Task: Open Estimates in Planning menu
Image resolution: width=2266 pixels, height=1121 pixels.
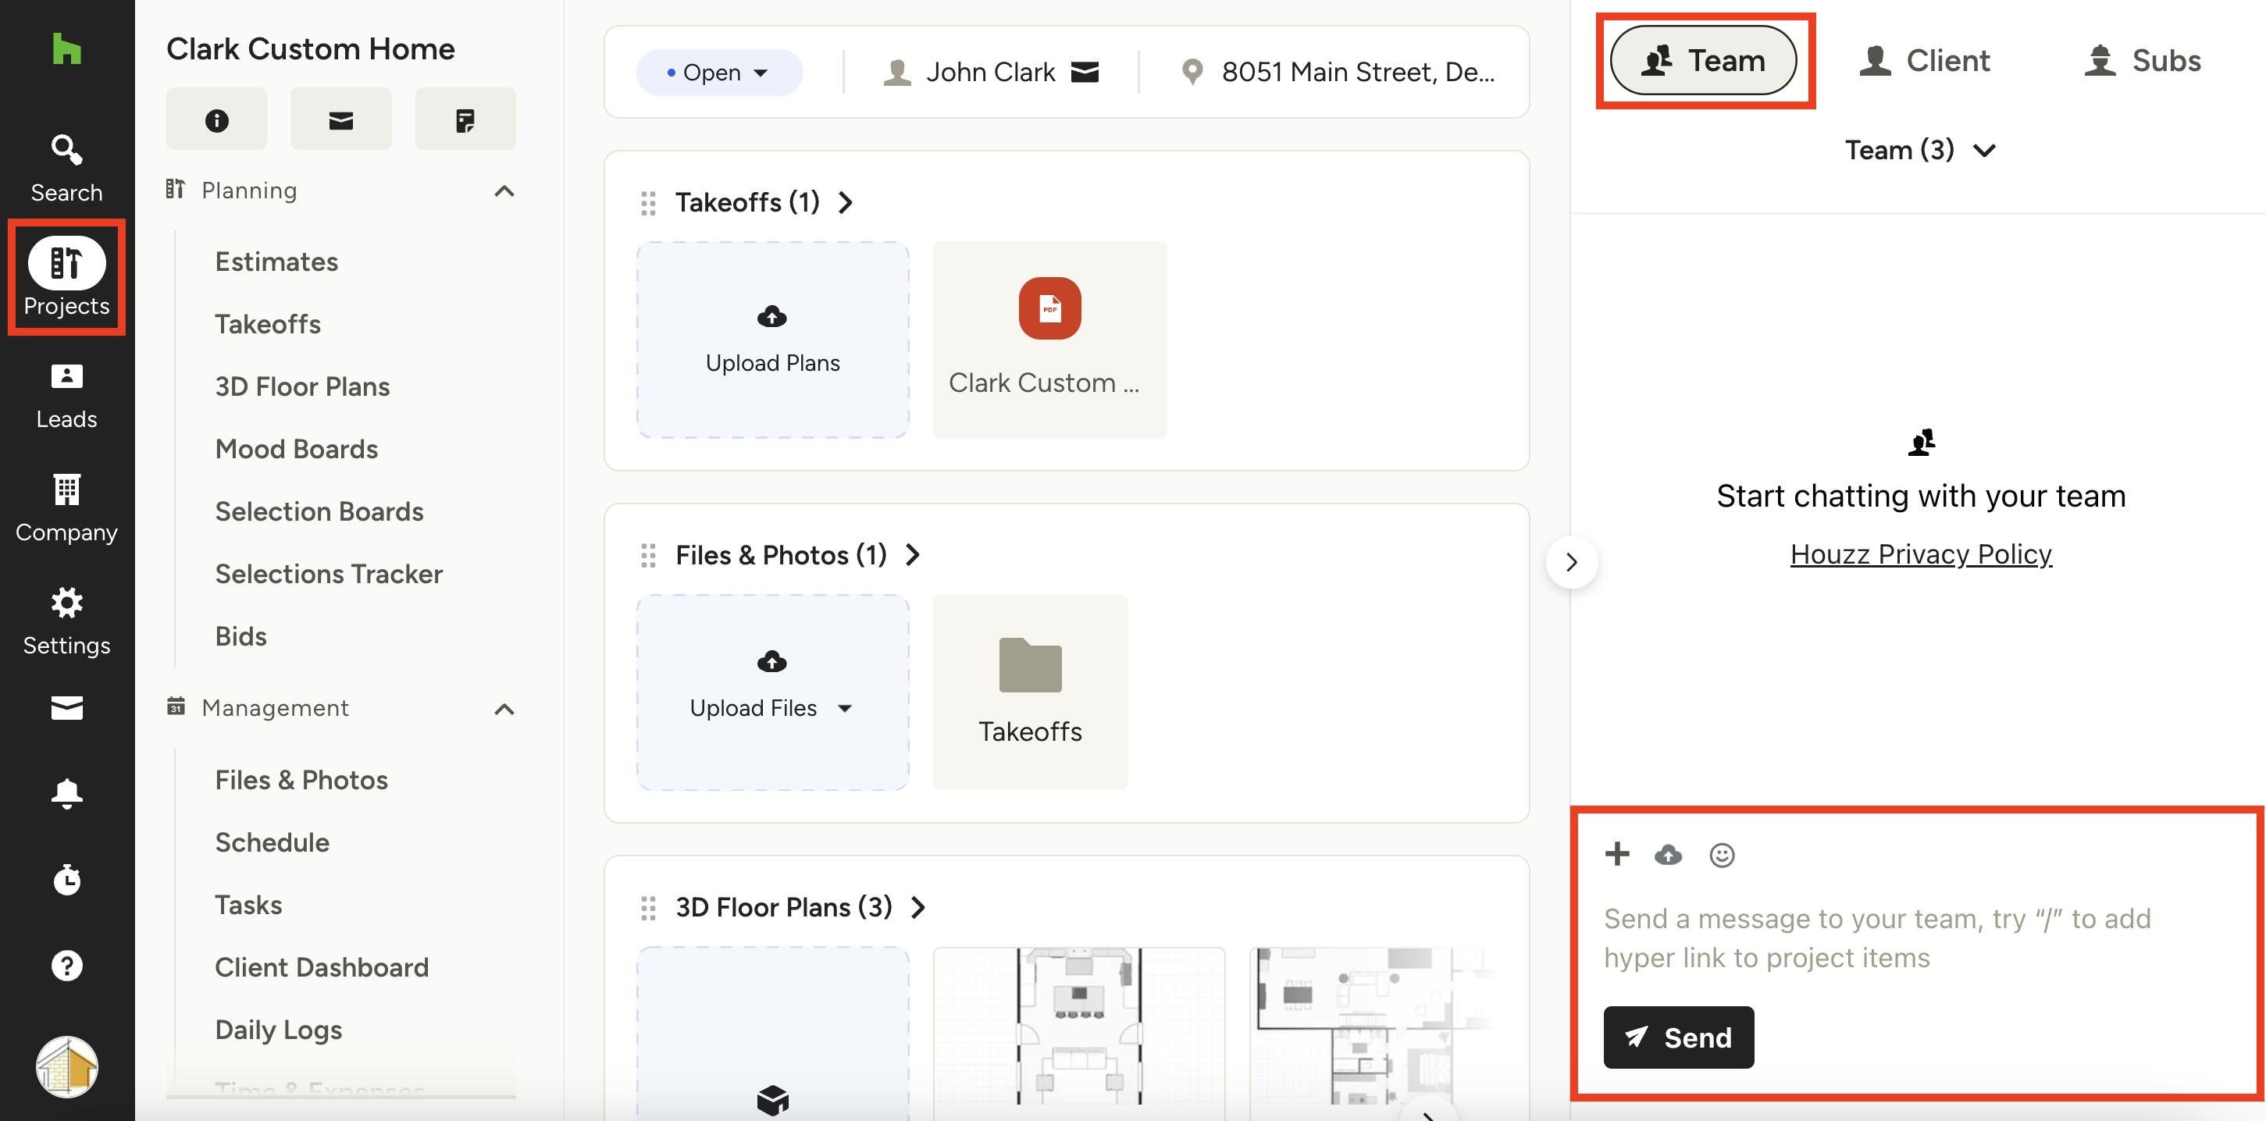Action: [x=276, y=262]
